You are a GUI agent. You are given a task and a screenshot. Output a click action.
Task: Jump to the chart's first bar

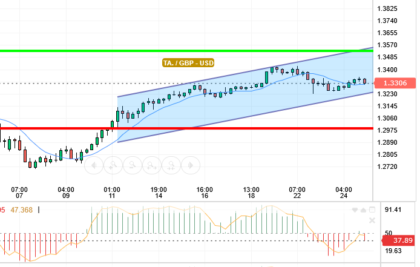(x=94, y=165)
